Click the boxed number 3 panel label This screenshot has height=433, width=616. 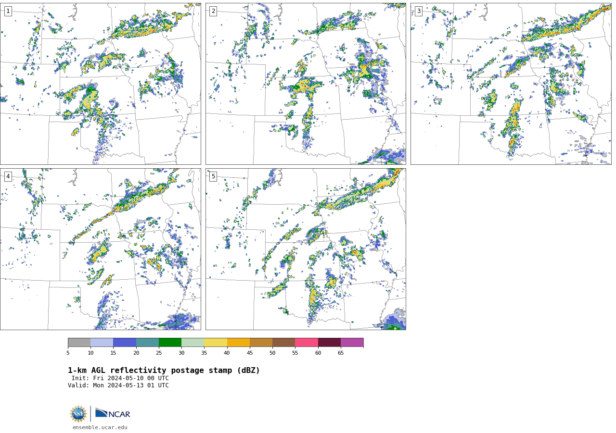(x=418, y=11)
